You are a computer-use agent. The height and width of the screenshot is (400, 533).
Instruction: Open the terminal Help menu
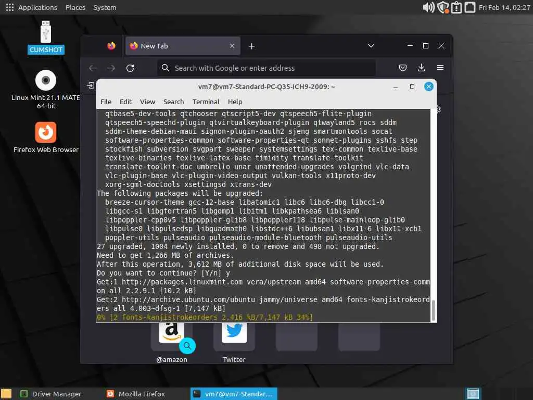235,102
